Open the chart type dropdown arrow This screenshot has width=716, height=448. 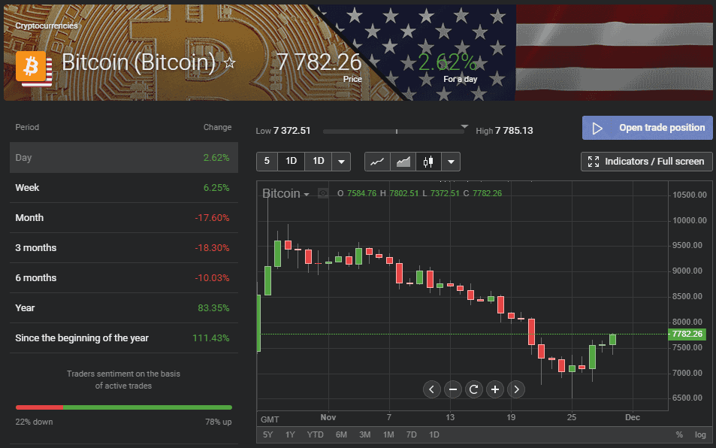[x=451, y=162]
